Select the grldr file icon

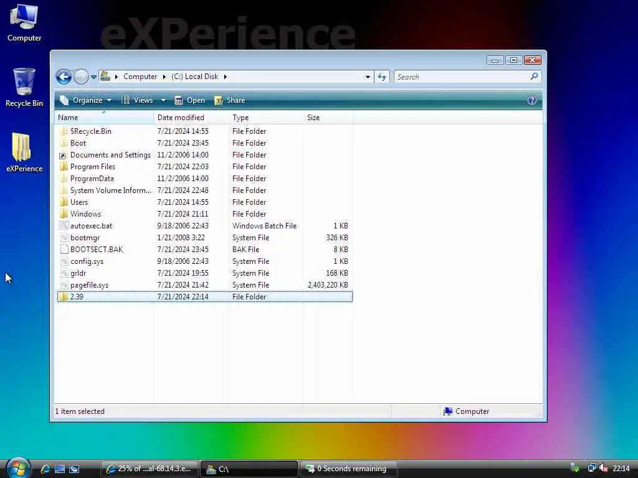point(64,273)
